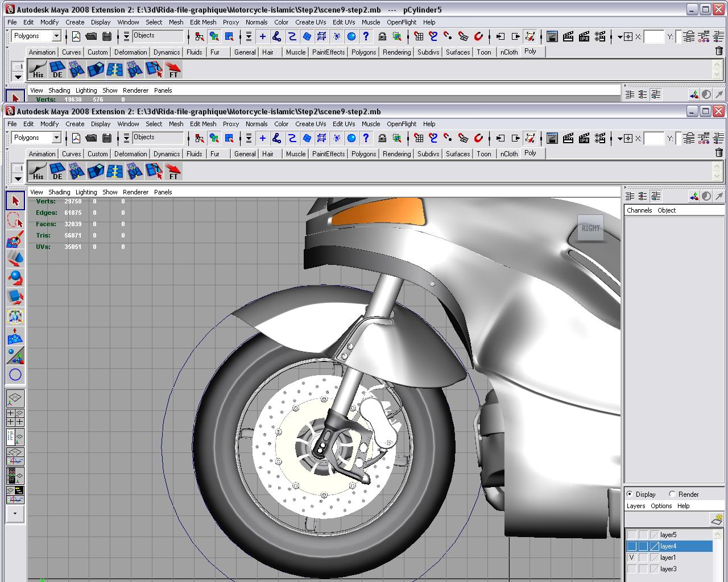Toggle visibility box of layer4
Screen dimensions: 728x582
point(631,546)
